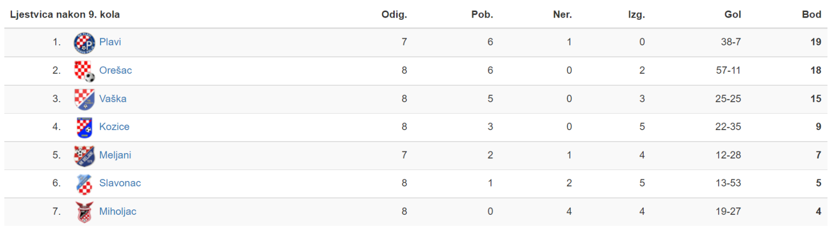This screenshot has width=840, height=234.
Task: Click the Meljani club crest icon
Action: tap(84, 156)
